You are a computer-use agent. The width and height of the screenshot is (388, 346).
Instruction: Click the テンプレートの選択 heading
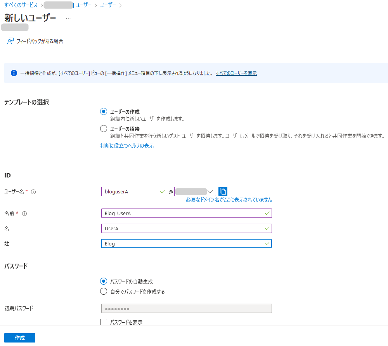[x=26, y=102]
